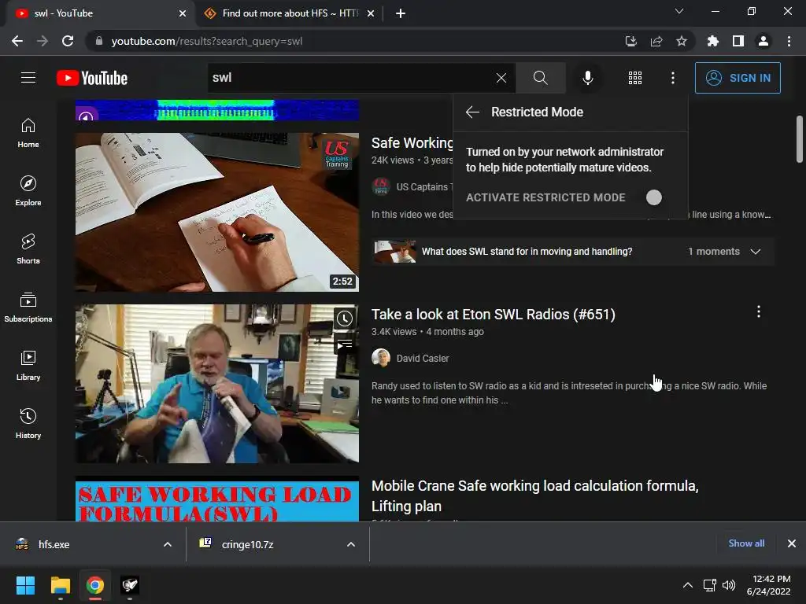Image resolution: width=806 pixels, height=604 pixels.
Task: Open Home in the sidebar
Action: click(x=28, y=133)
